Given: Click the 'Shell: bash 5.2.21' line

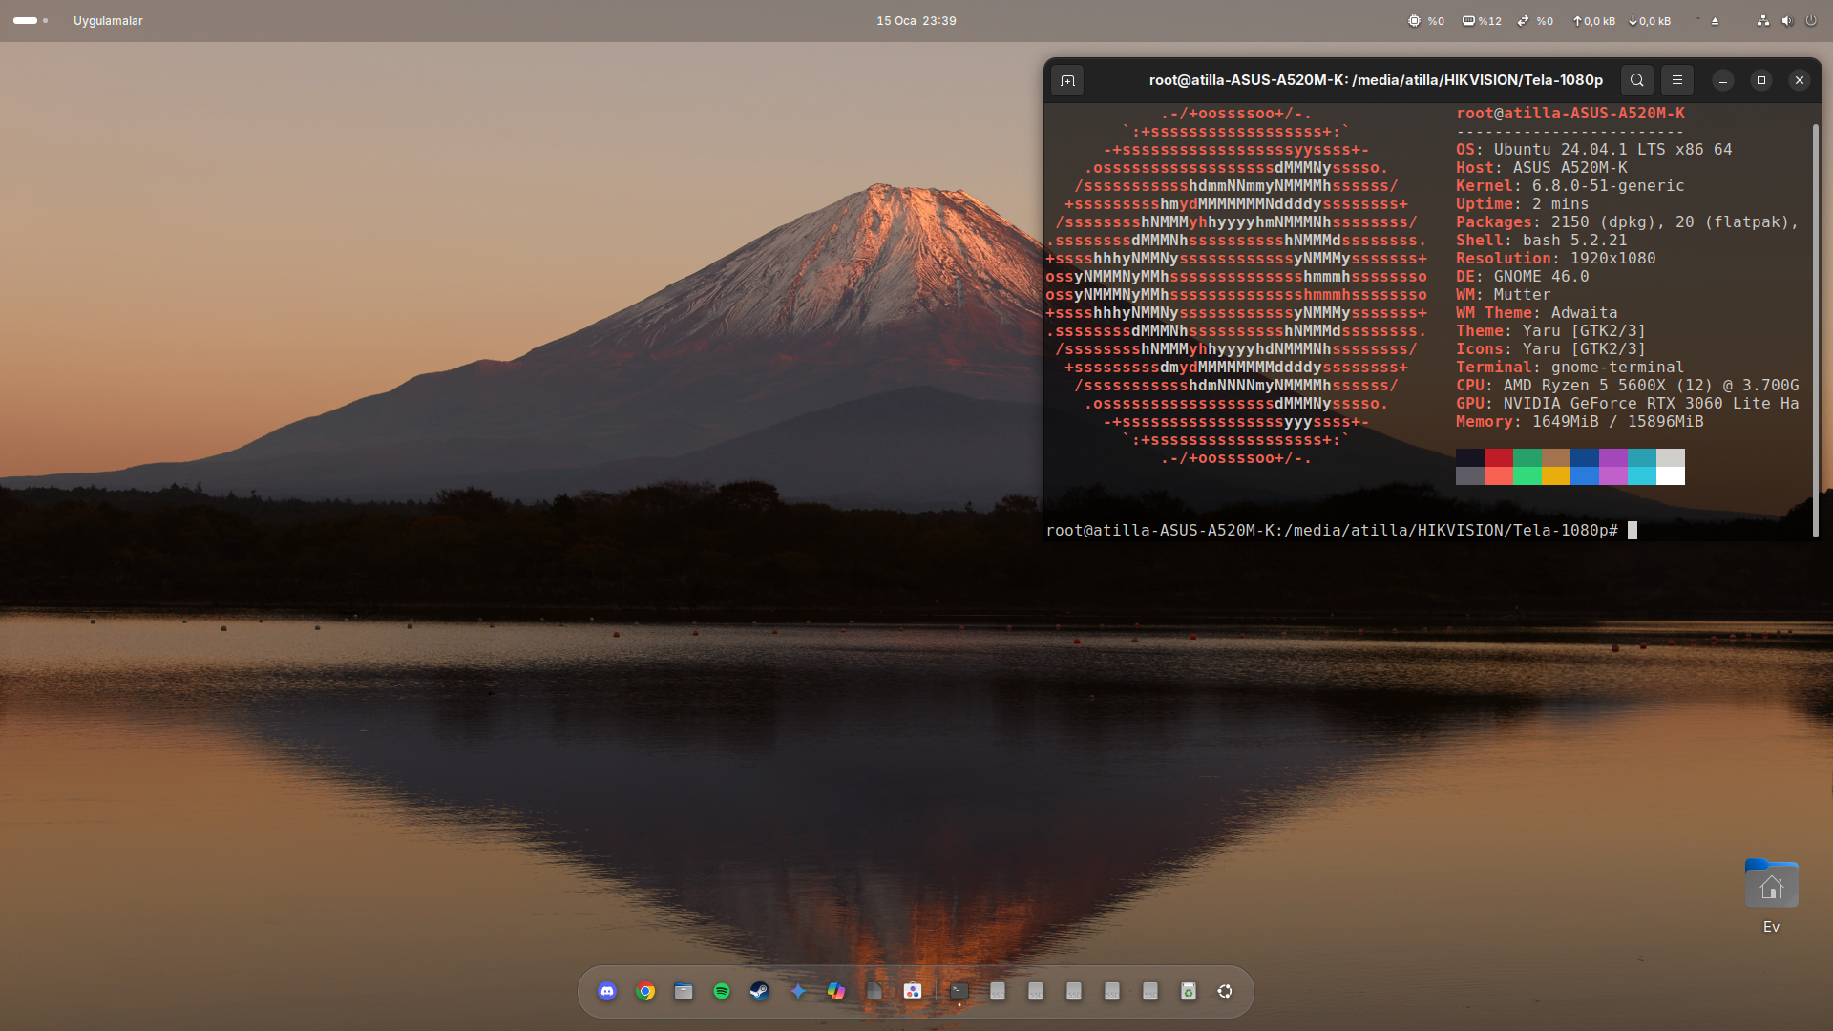Looking at the screenshot, I should click(1541, 240).
